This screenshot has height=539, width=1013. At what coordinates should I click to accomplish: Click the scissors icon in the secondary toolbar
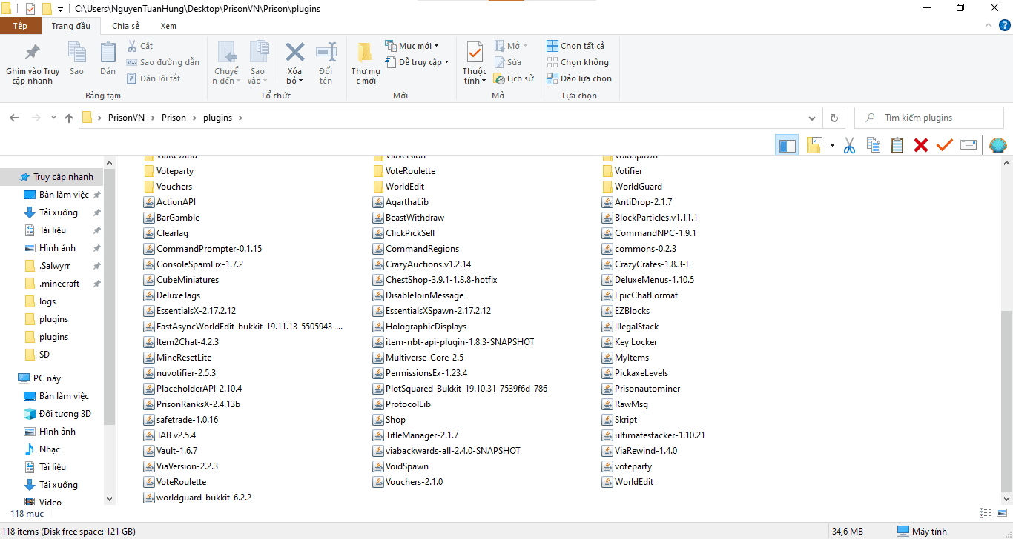coord(850,145)
